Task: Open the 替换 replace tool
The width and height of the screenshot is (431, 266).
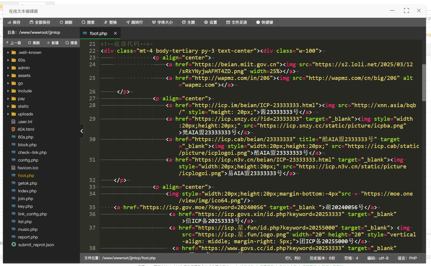Action: pos(110,22)
